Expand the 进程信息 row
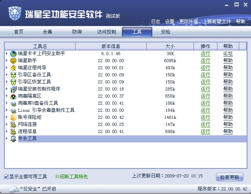 (6, 131)
